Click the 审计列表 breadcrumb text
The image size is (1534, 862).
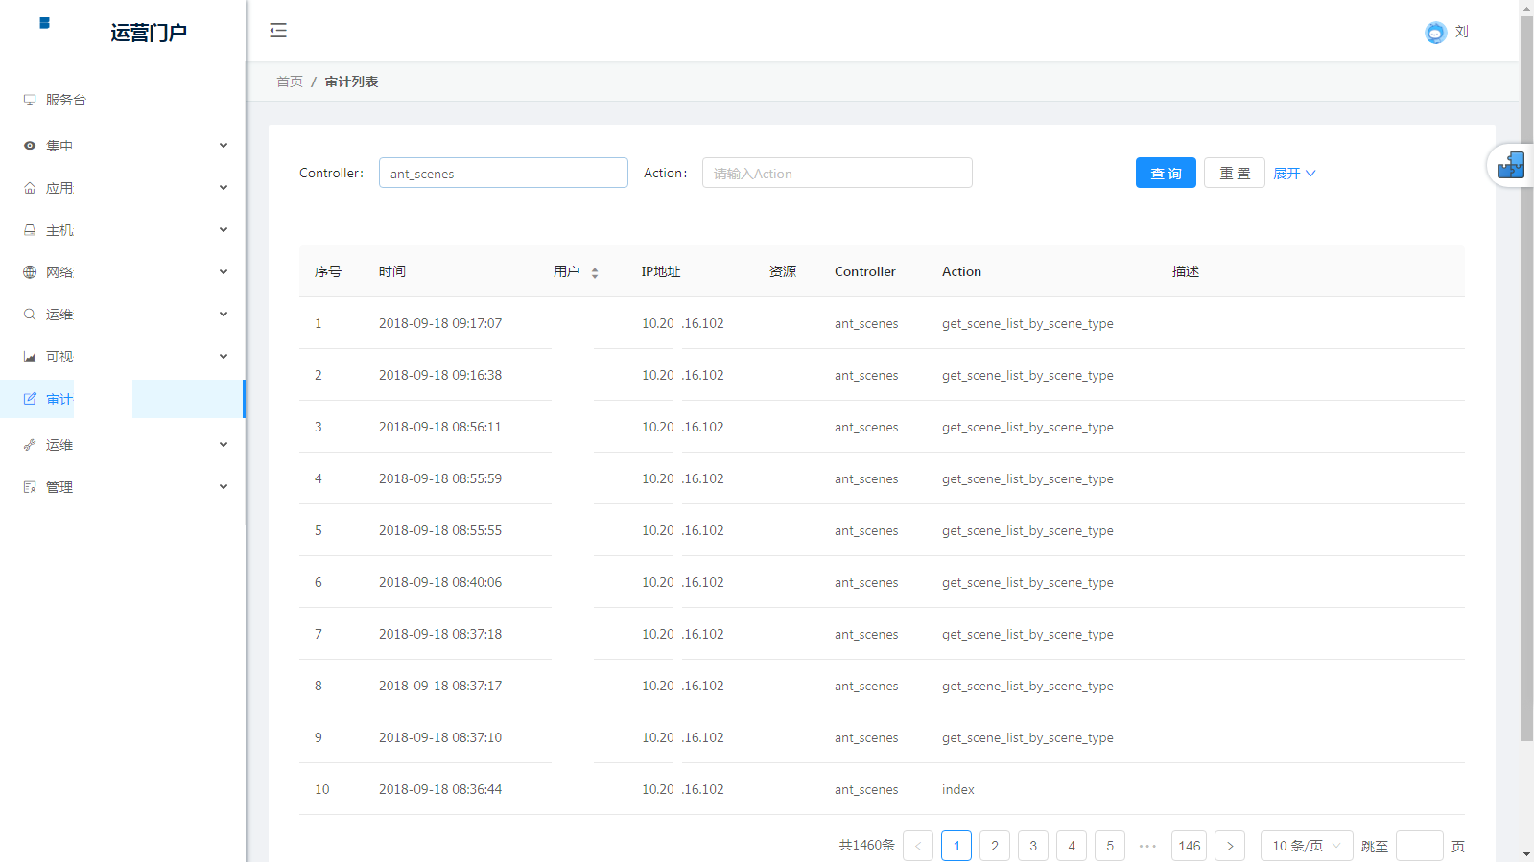click(x=351, y=82)
